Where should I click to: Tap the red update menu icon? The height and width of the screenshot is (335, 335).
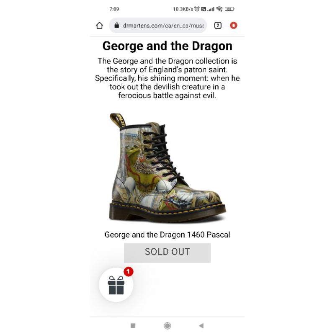(x=234, y=26)
